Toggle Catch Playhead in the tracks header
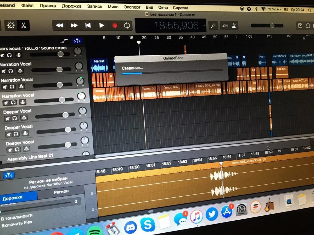The height and width of the screenshot is (235, 314). coord(77,41)
